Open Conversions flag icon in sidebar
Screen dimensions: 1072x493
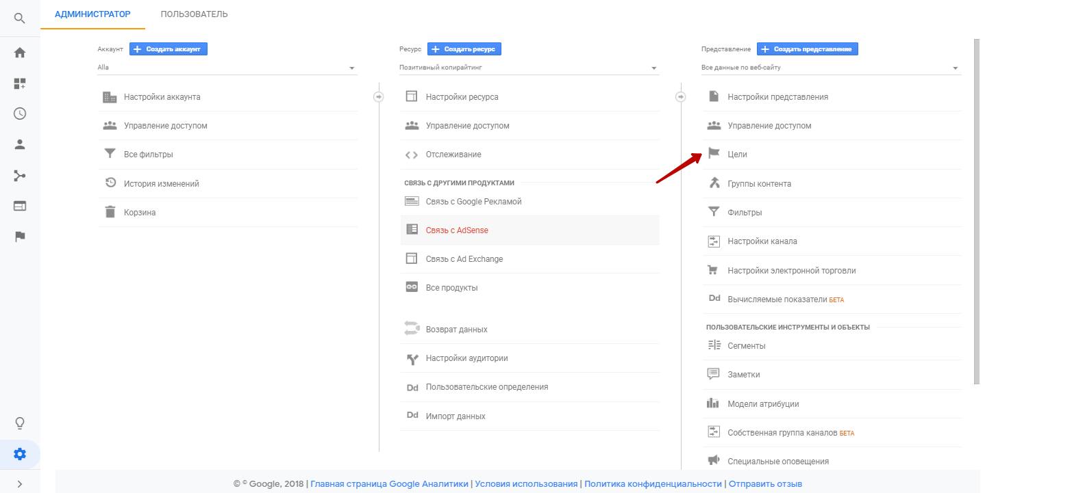click(20, 237)
